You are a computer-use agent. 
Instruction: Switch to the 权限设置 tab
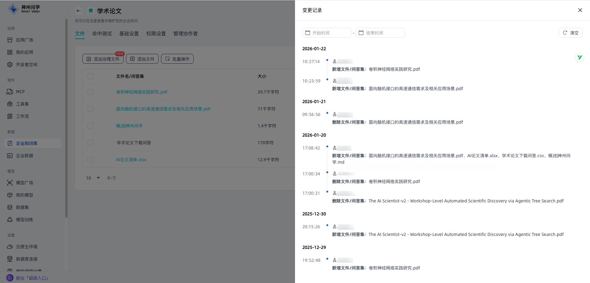point(156,34)
